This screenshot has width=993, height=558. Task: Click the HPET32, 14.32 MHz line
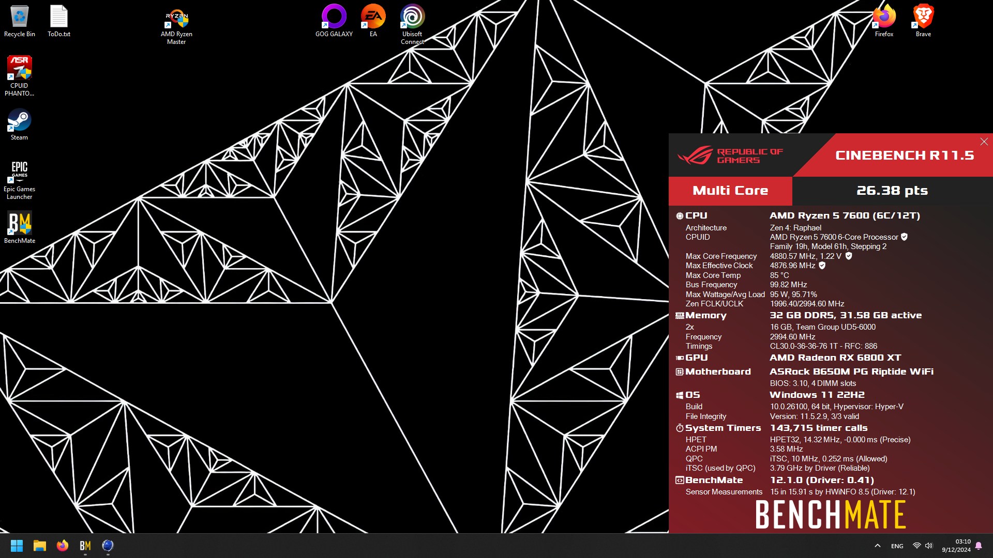(840, 440)
